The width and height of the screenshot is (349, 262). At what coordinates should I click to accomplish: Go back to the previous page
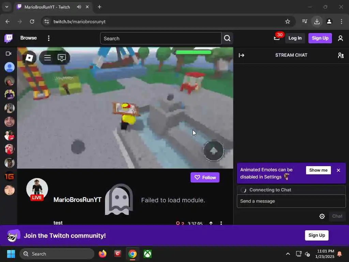(x=7, y=21)
